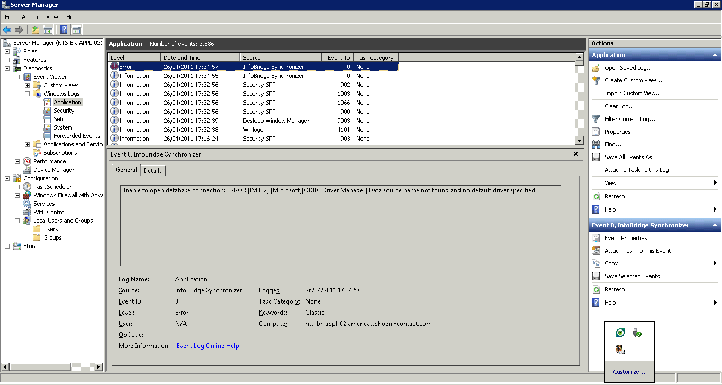The image size is (722, 385).
Task: Click the Security log icon
Action: pyautogui.click(x=48, y=111)
